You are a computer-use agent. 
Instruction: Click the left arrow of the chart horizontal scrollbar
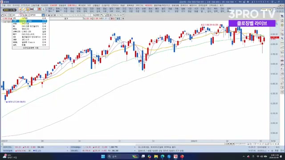coord(2,144)
